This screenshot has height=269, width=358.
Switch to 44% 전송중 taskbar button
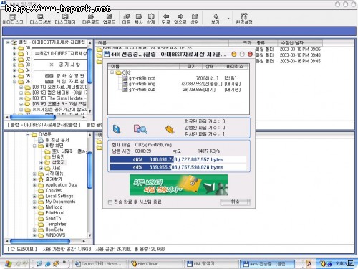(x=267, y=264)
